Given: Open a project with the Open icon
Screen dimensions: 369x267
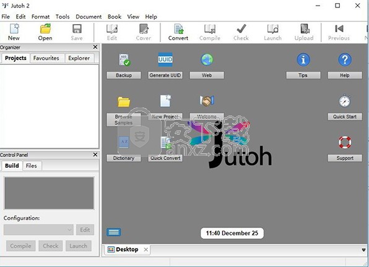Looking at the screenshot, I should tap(45, 29).
